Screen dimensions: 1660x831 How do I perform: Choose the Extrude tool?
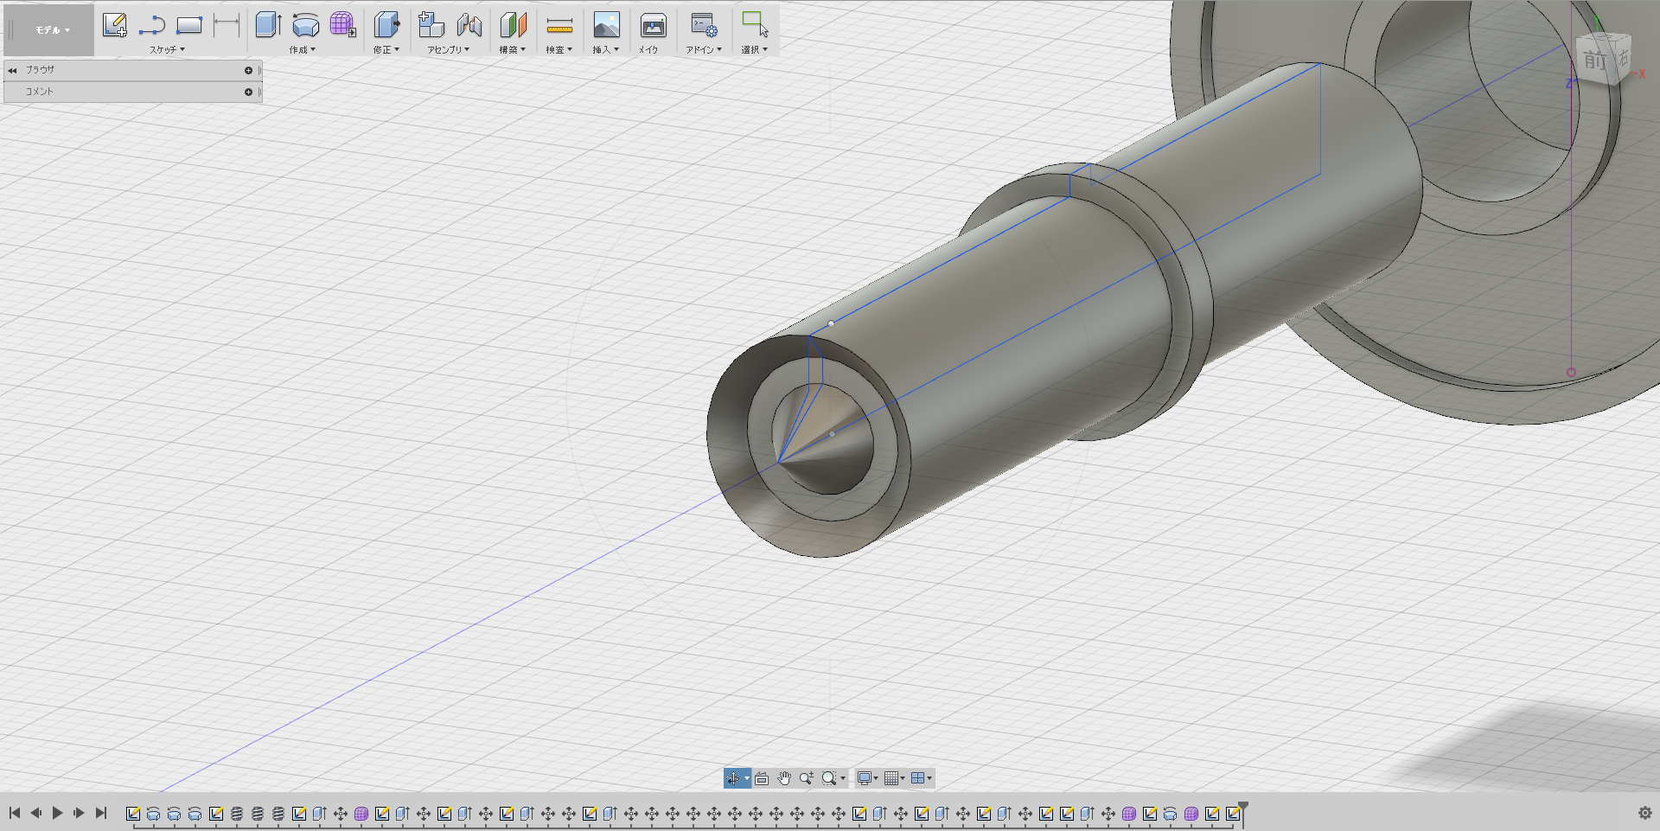(x=268, y=25)
